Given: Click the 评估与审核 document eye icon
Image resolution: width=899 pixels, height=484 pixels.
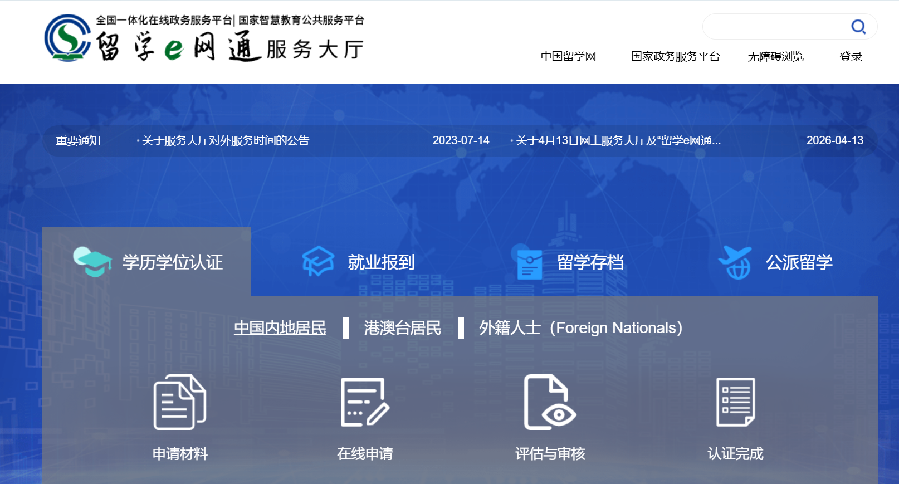Looking at the screenshot, I should coord(550,402).
